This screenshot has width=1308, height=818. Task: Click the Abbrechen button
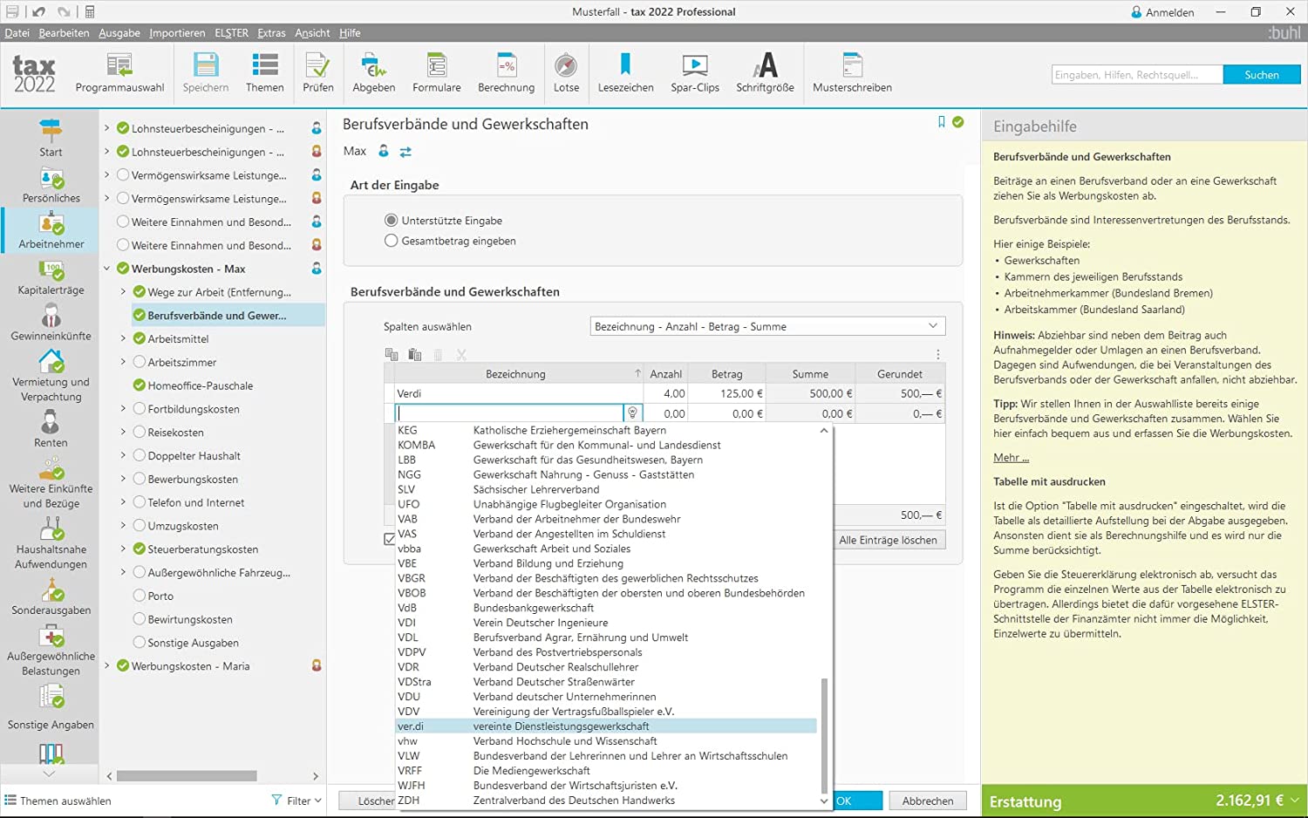click(927, 801)
